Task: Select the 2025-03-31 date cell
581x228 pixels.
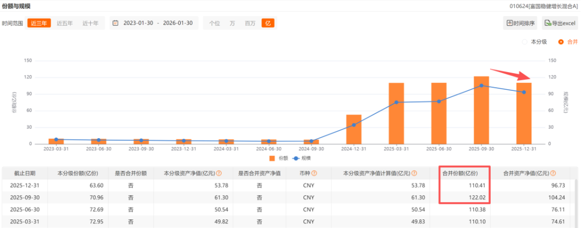Action: [x=25, y=222]
